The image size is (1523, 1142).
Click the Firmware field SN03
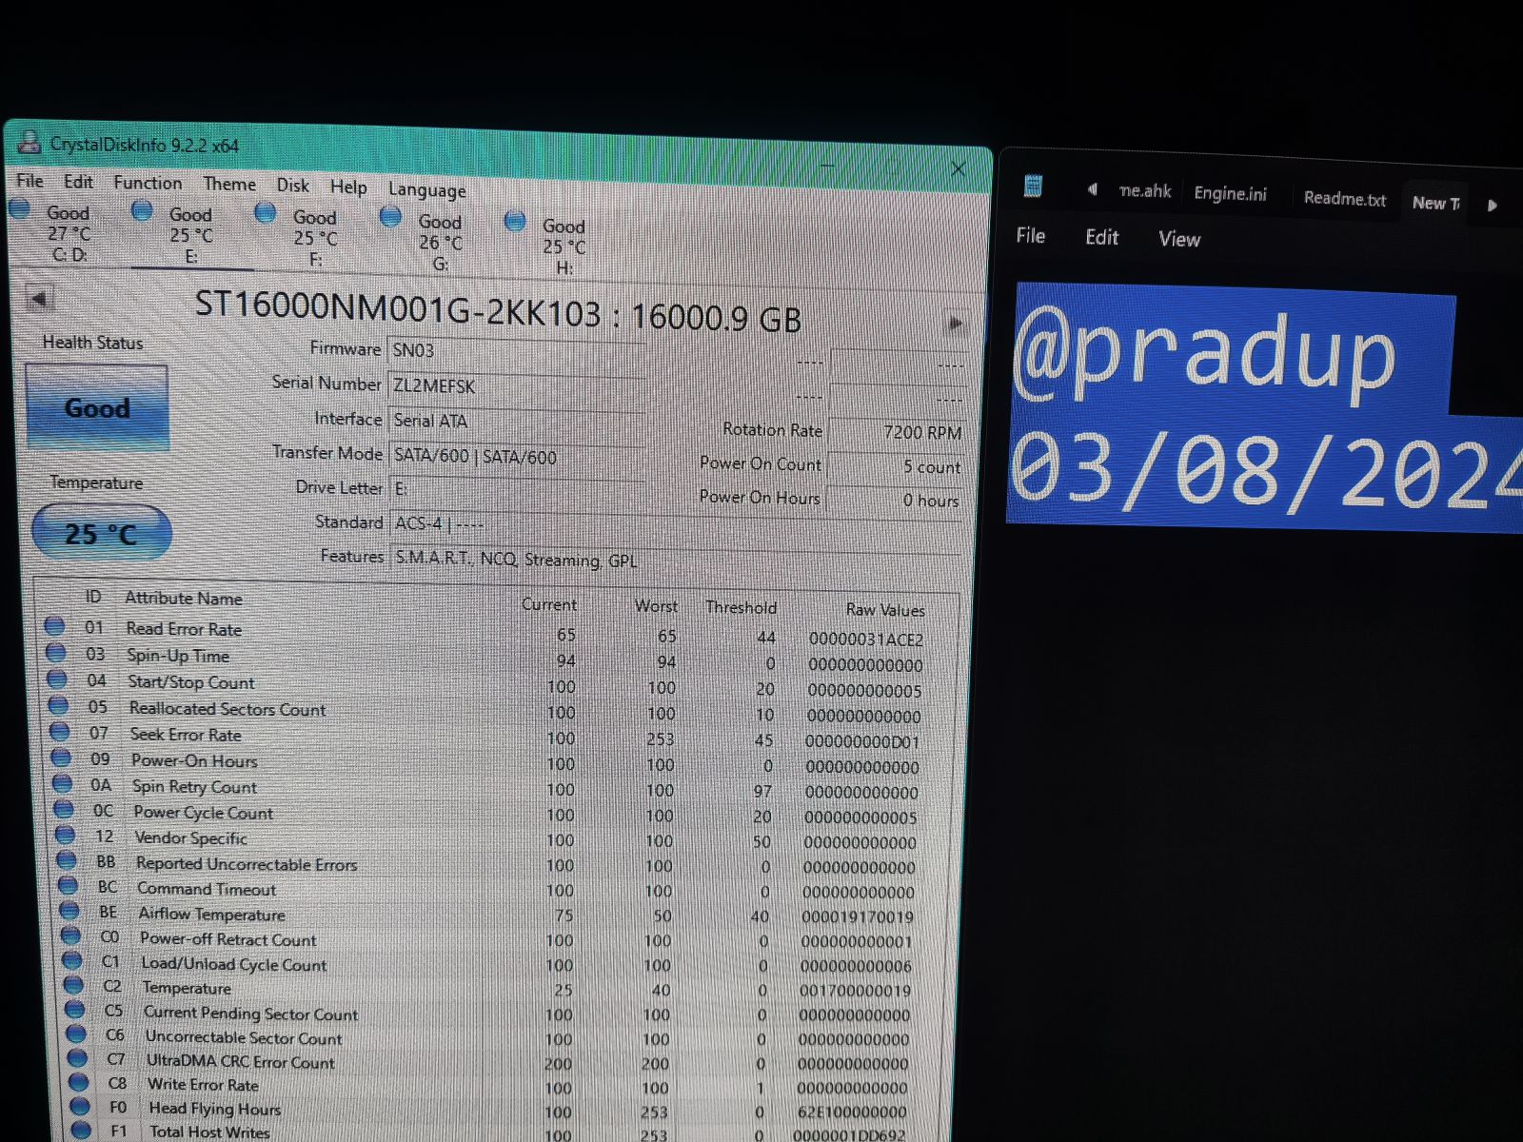[x=516, y=351]
